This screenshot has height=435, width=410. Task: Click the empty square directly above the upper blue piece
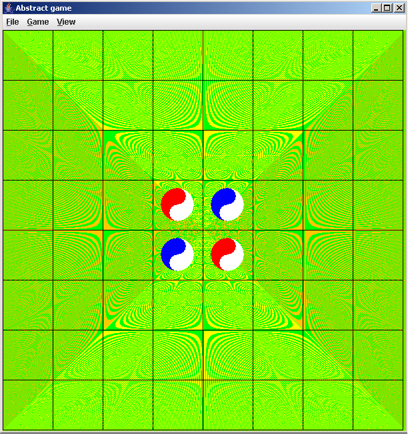[x=228, y=155]
